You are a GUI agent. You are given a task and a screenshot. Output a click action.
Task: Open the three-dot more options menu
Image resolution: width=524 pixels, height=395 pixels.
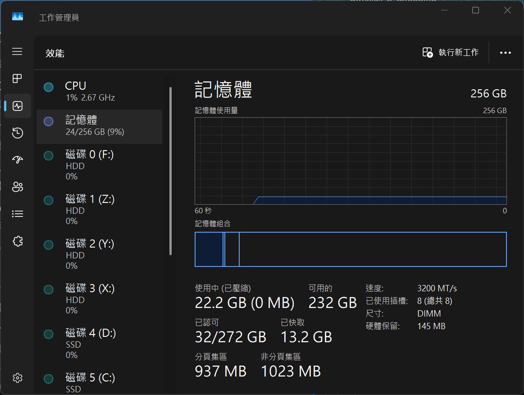click(506, 53)
